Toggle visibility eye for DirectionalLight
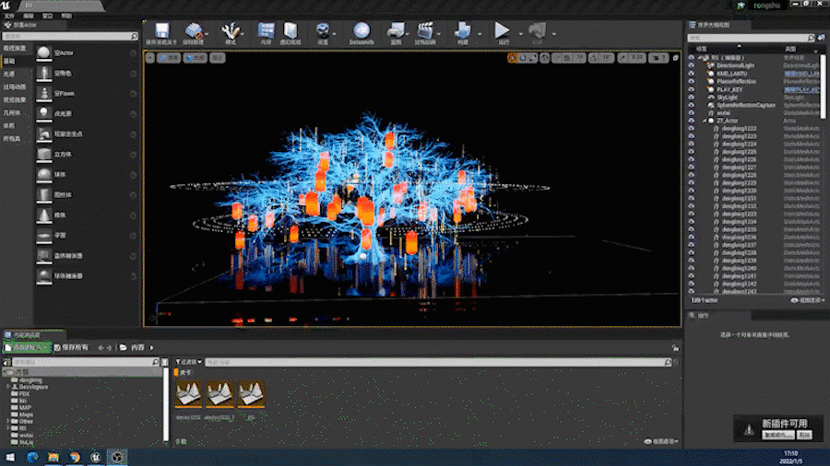830x466 pixels. pos(692,65)
